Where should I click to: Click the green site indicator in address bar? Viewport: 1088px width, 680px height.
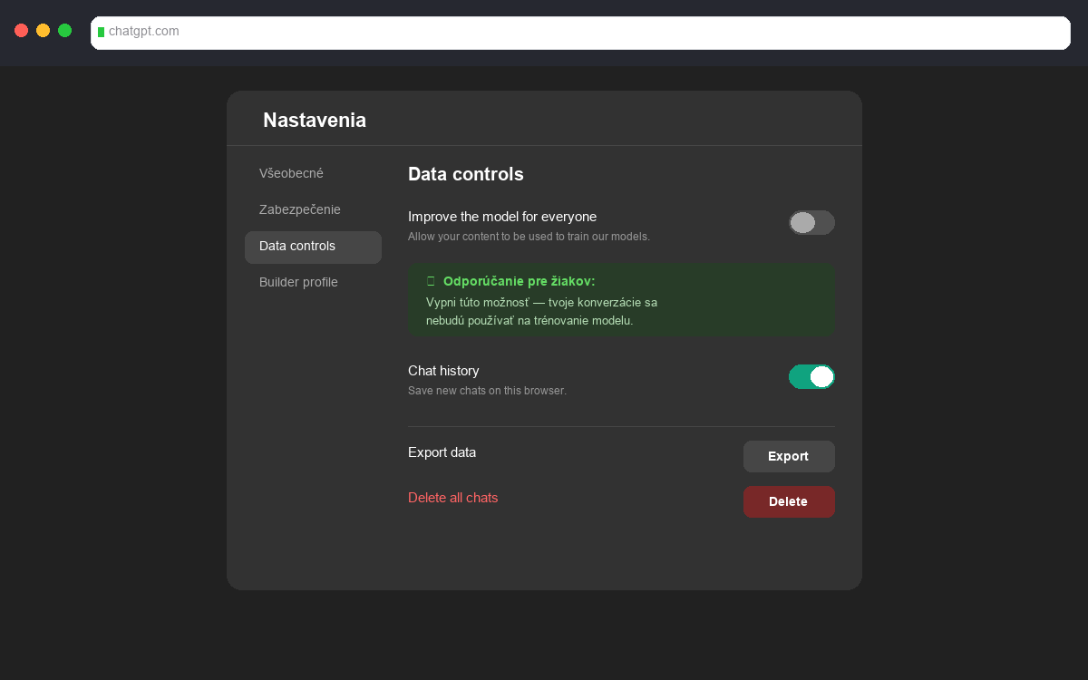coord(102,31)
